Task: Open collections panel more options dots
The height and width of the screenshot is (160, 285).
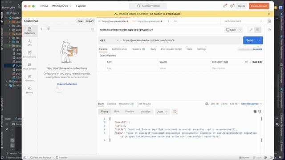Action: click(x=93, y=29)
